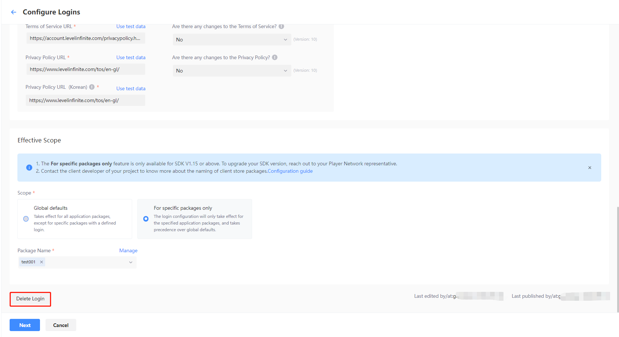Click the Next button

tap(25, 325)
